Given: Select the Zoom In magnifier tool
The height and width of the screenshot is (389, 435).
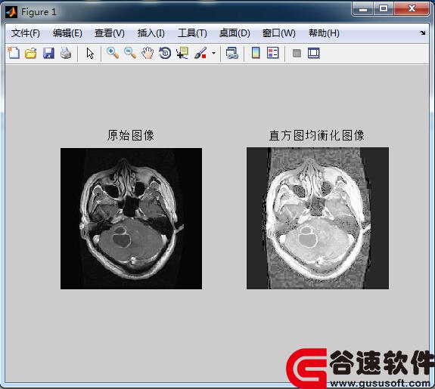Looking at the screenshot, I should point(113,53).
